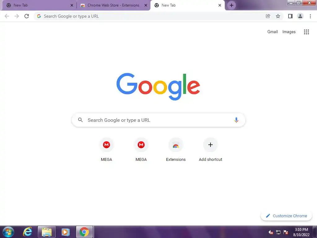The image size is (317, 238).
Task: Click the browser forward arrow
Action: tap(17, 16)
